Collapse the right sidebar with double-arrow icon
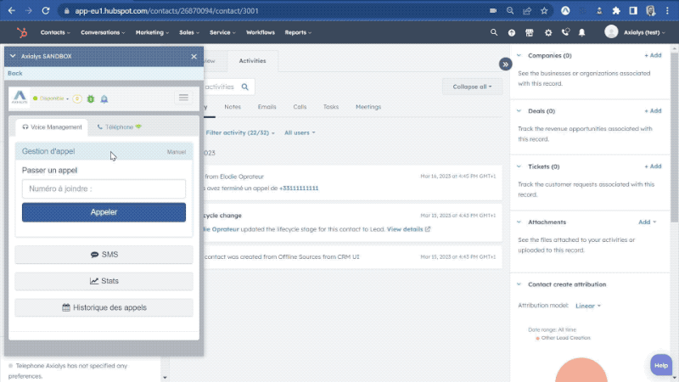This screenshot has width=679, height=382. pos(505,65)
